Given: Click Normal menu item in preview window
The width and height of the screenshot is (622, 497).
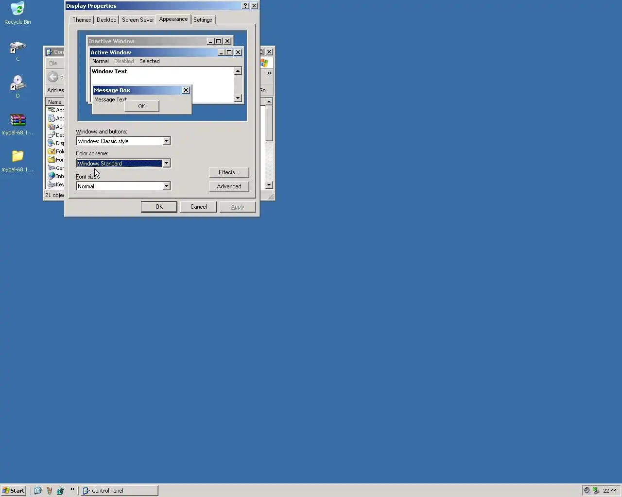Looking at the screenshot, I should click(x=101, y=61).
